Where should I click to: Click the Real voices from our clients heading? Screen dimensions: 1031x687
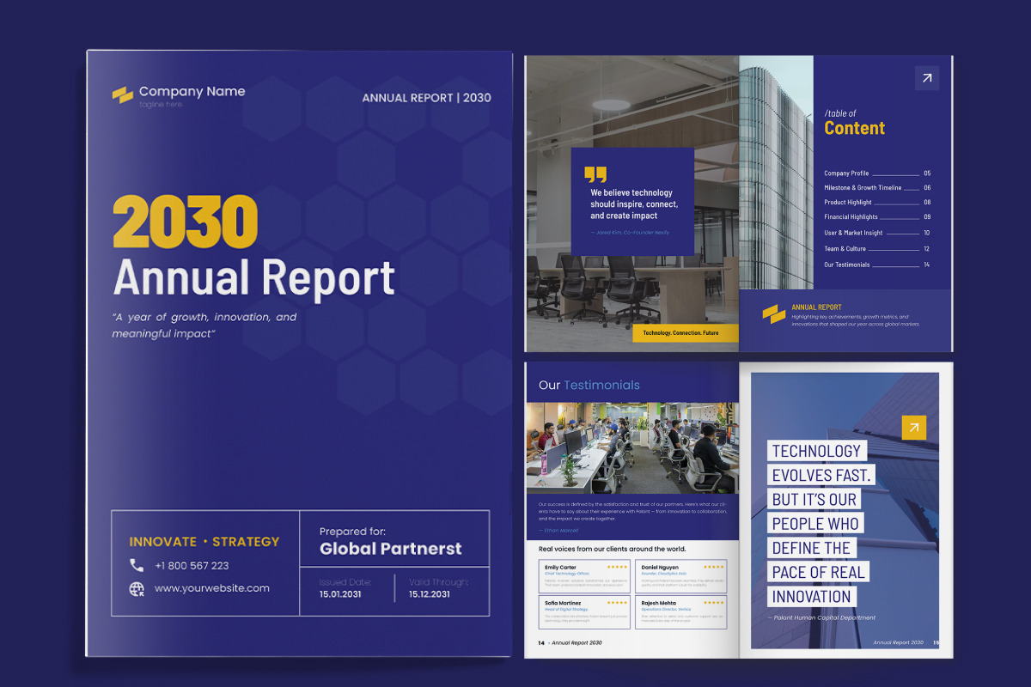612,549
